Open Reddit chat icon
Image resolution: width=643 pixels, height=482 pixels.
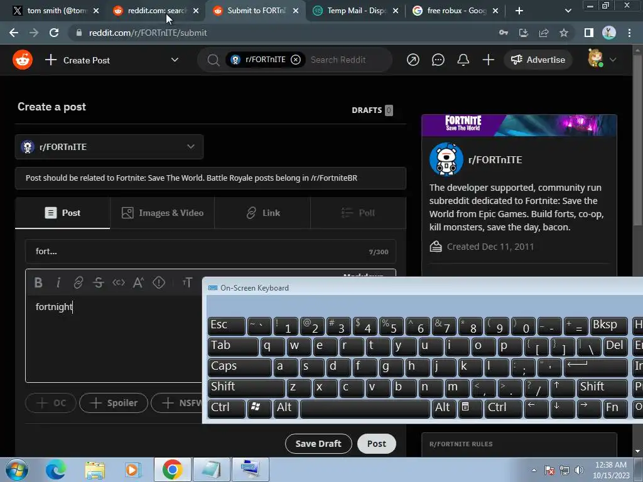coord(438,60)
